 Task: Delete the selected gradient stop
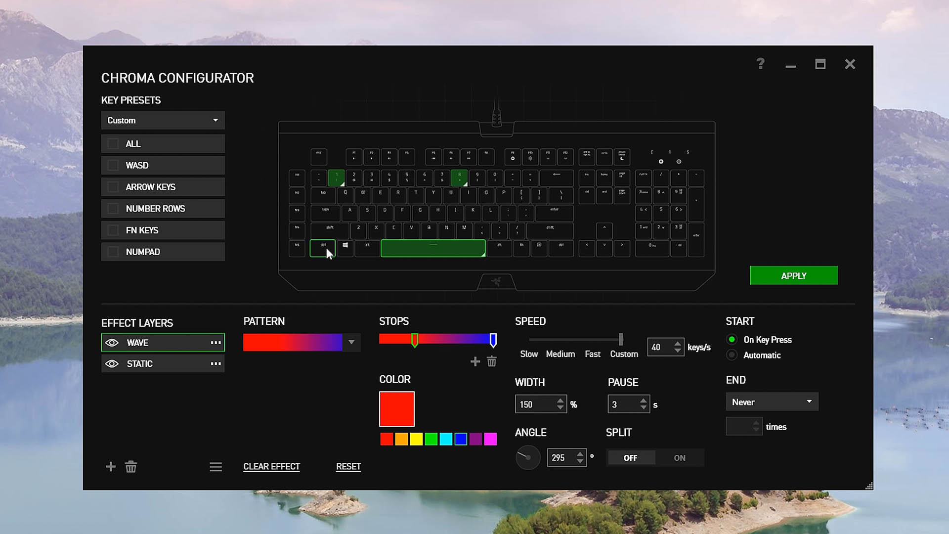(x=491, y=361)
